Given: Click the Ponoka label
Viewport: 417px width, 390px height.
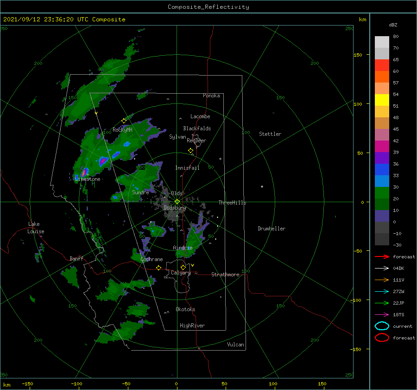Looking at the screenshot, I should pyautogui.click(x=211, y=96).
